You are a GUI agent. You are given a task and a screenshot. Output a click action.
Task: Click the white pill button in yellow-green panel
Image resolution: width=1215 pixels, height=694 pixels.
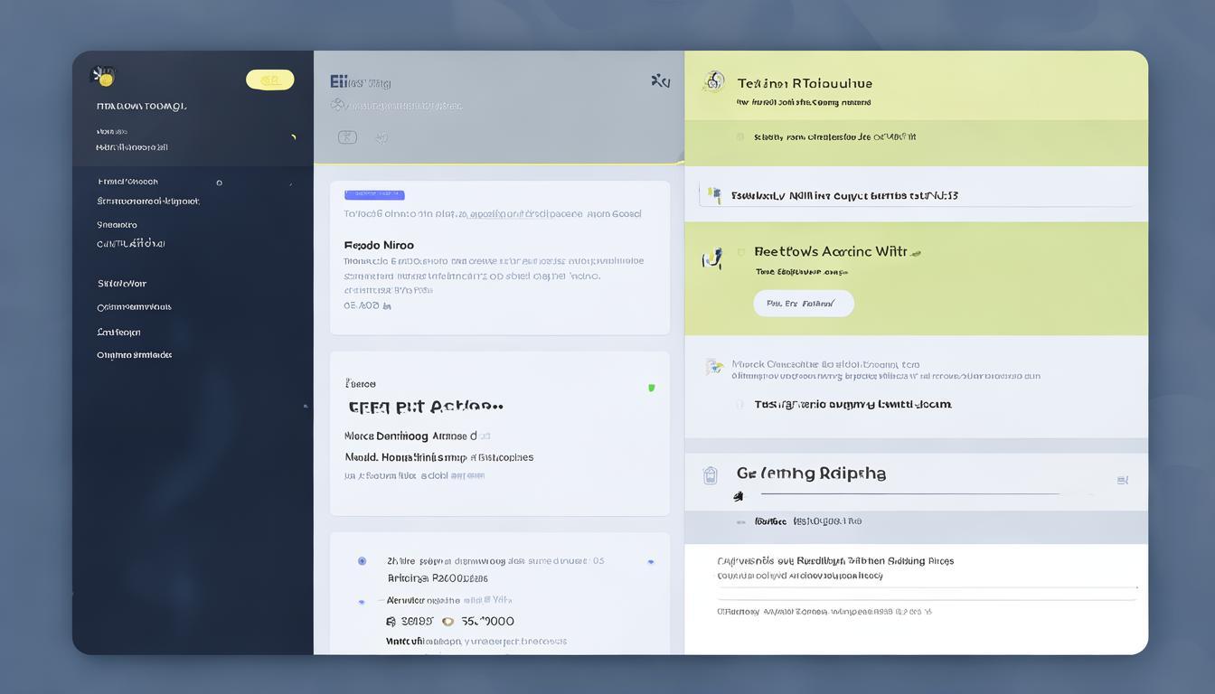803,304
